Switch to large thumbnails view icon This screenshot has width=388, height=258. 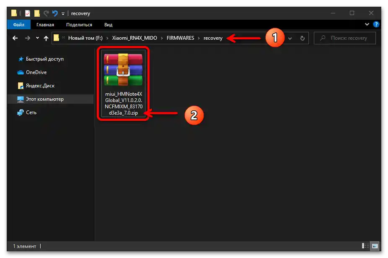(x=375, y=245)
